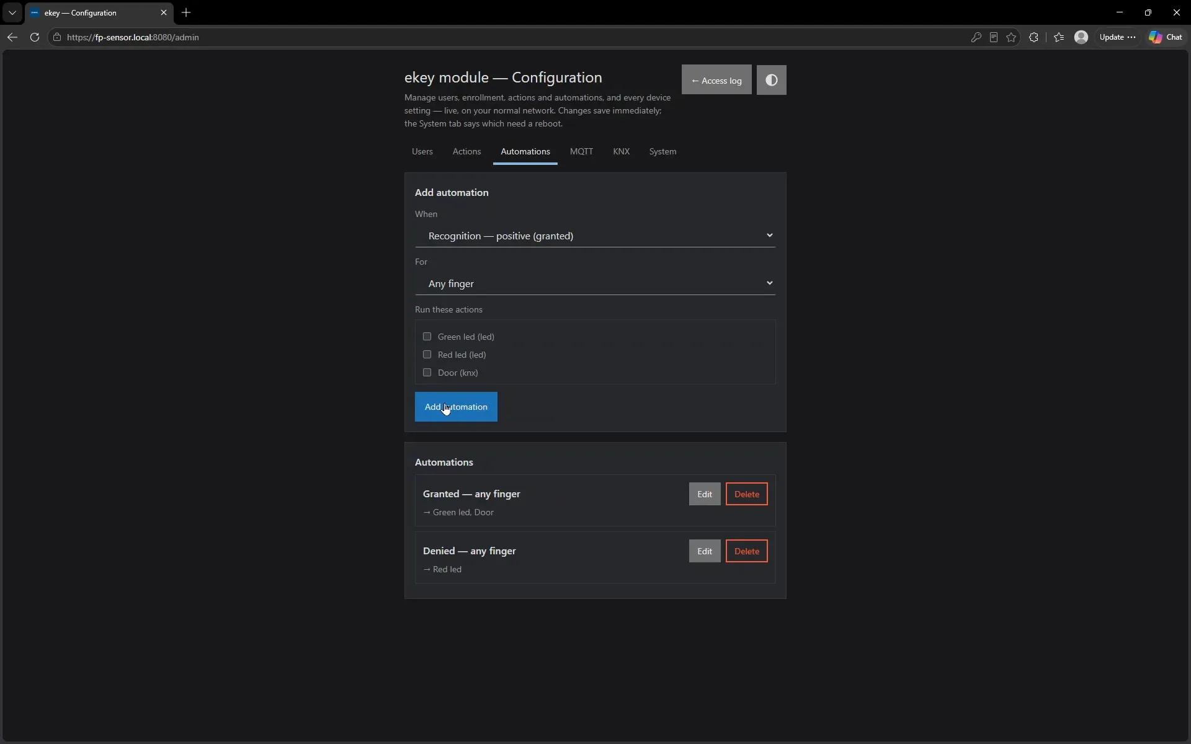Close the ekey — Configuration tab
Viewport: 1191px width, 744px height.
point(164,12)
